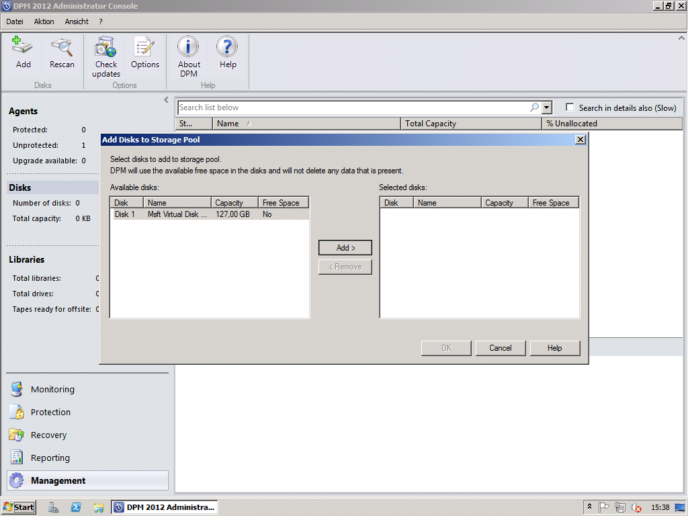Screen dimensions: 688x516
Task: Click the Action Center flag tray icon
Action: point(604,507)
